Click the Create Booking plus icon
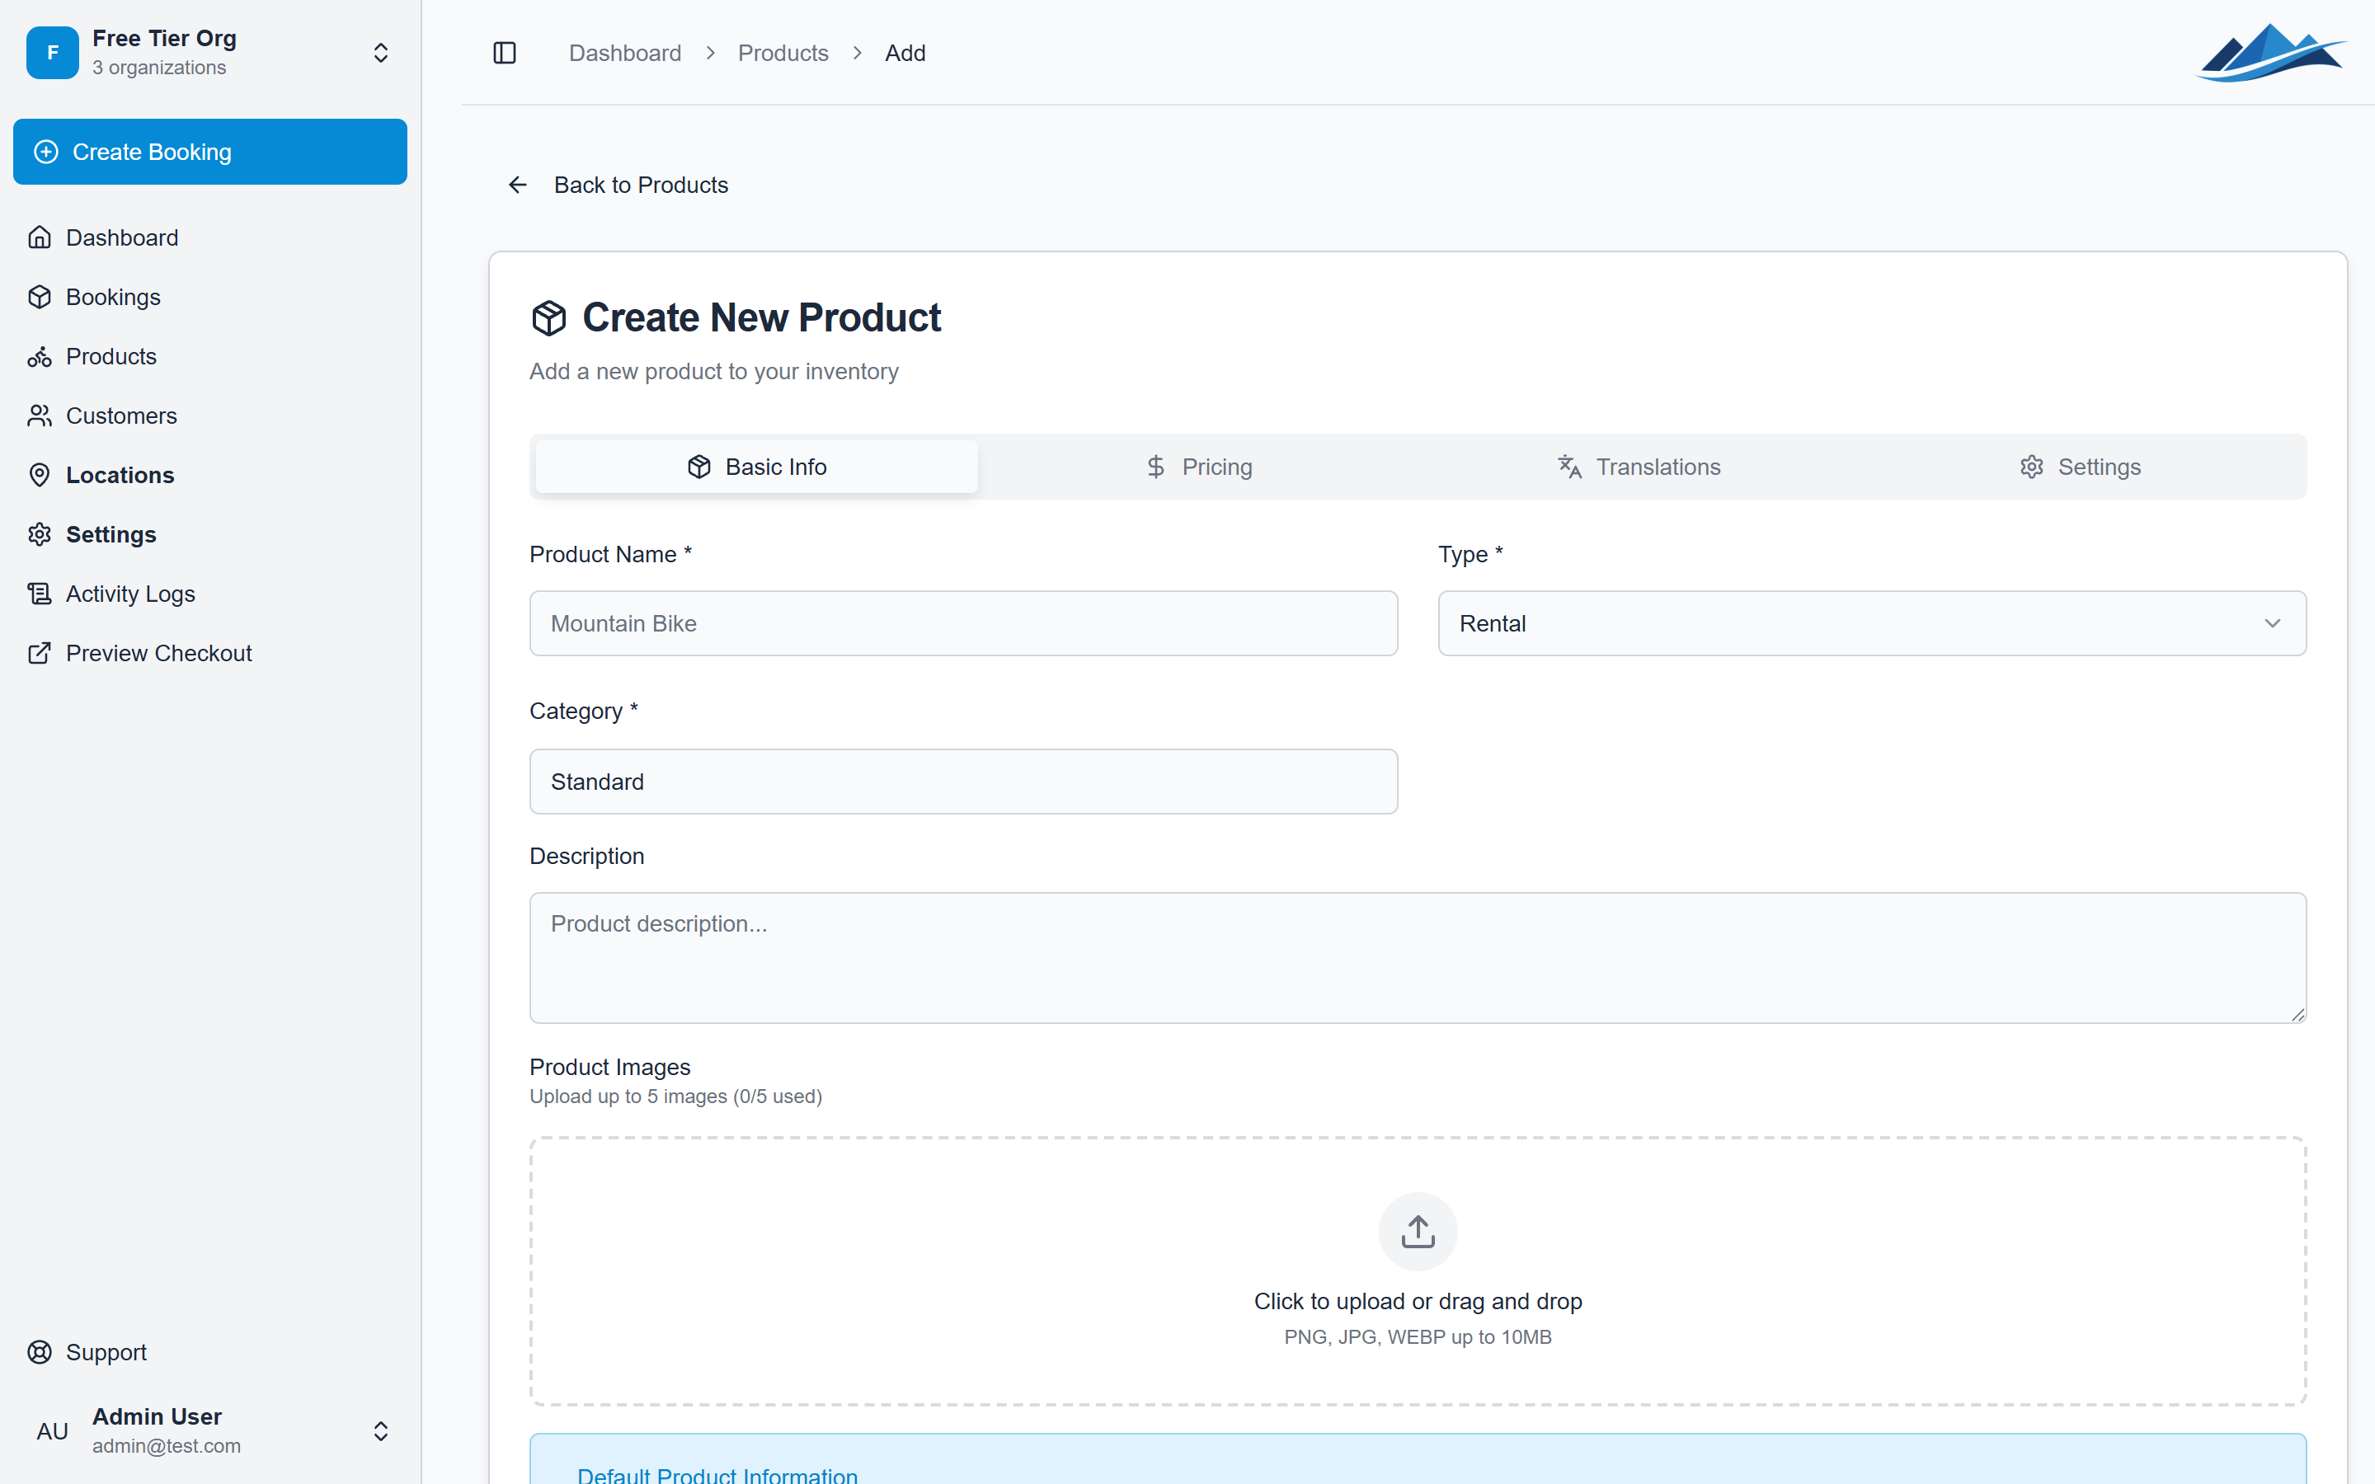This screenshot has height=1484, width=2375. (x=46, y=153)
